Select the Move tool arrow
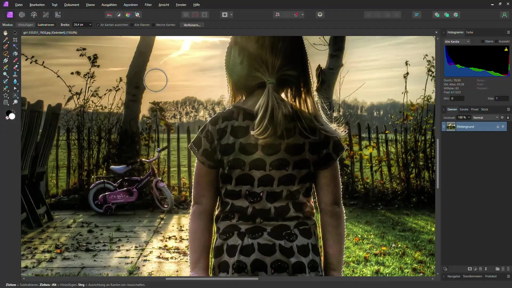 click(x=15, y=33)
